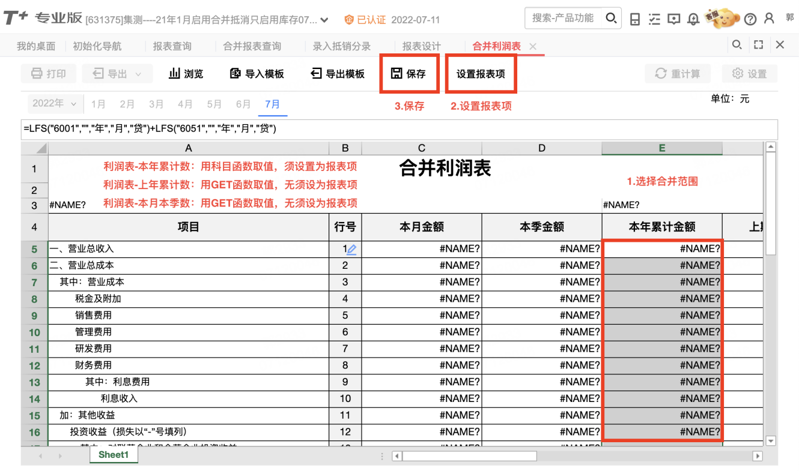
Task: Select the row 10 header
Action: [34, 332]
